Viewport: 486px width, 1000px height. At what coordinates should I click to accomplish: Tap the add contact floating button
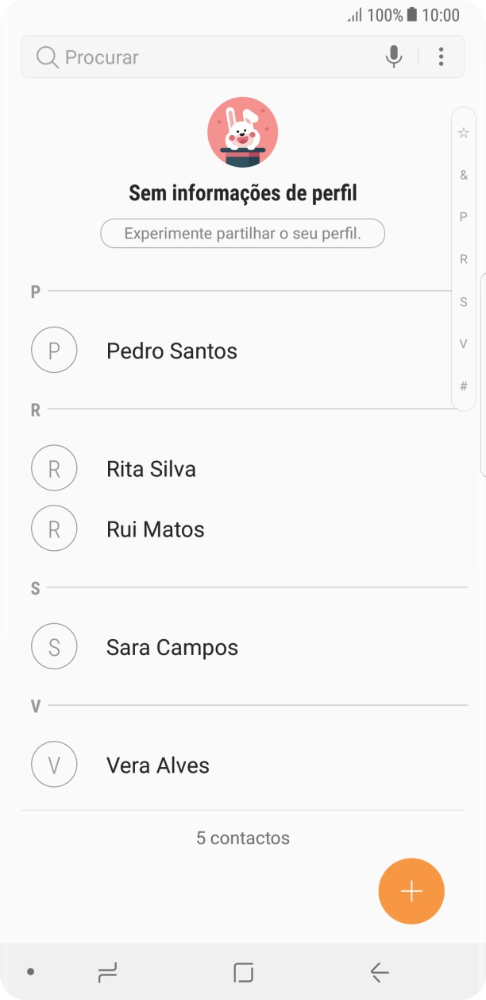tap(411, 890)
